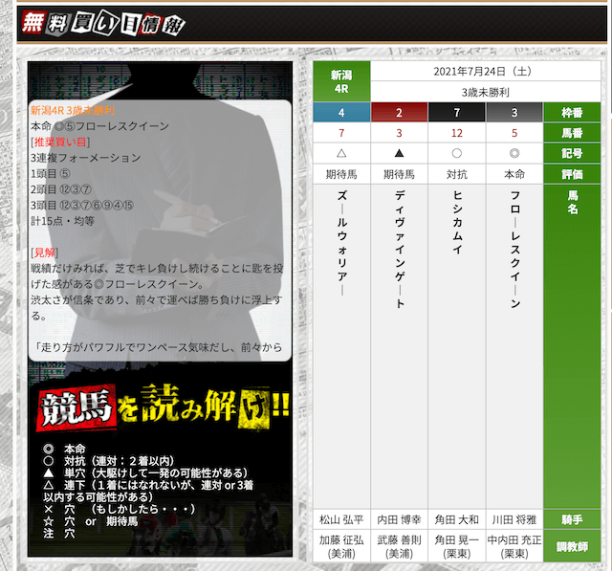This screenshot has width=612, height=571.
Task: Click the ◎ 本命 legend entry
Action: (x=64, y=449)
